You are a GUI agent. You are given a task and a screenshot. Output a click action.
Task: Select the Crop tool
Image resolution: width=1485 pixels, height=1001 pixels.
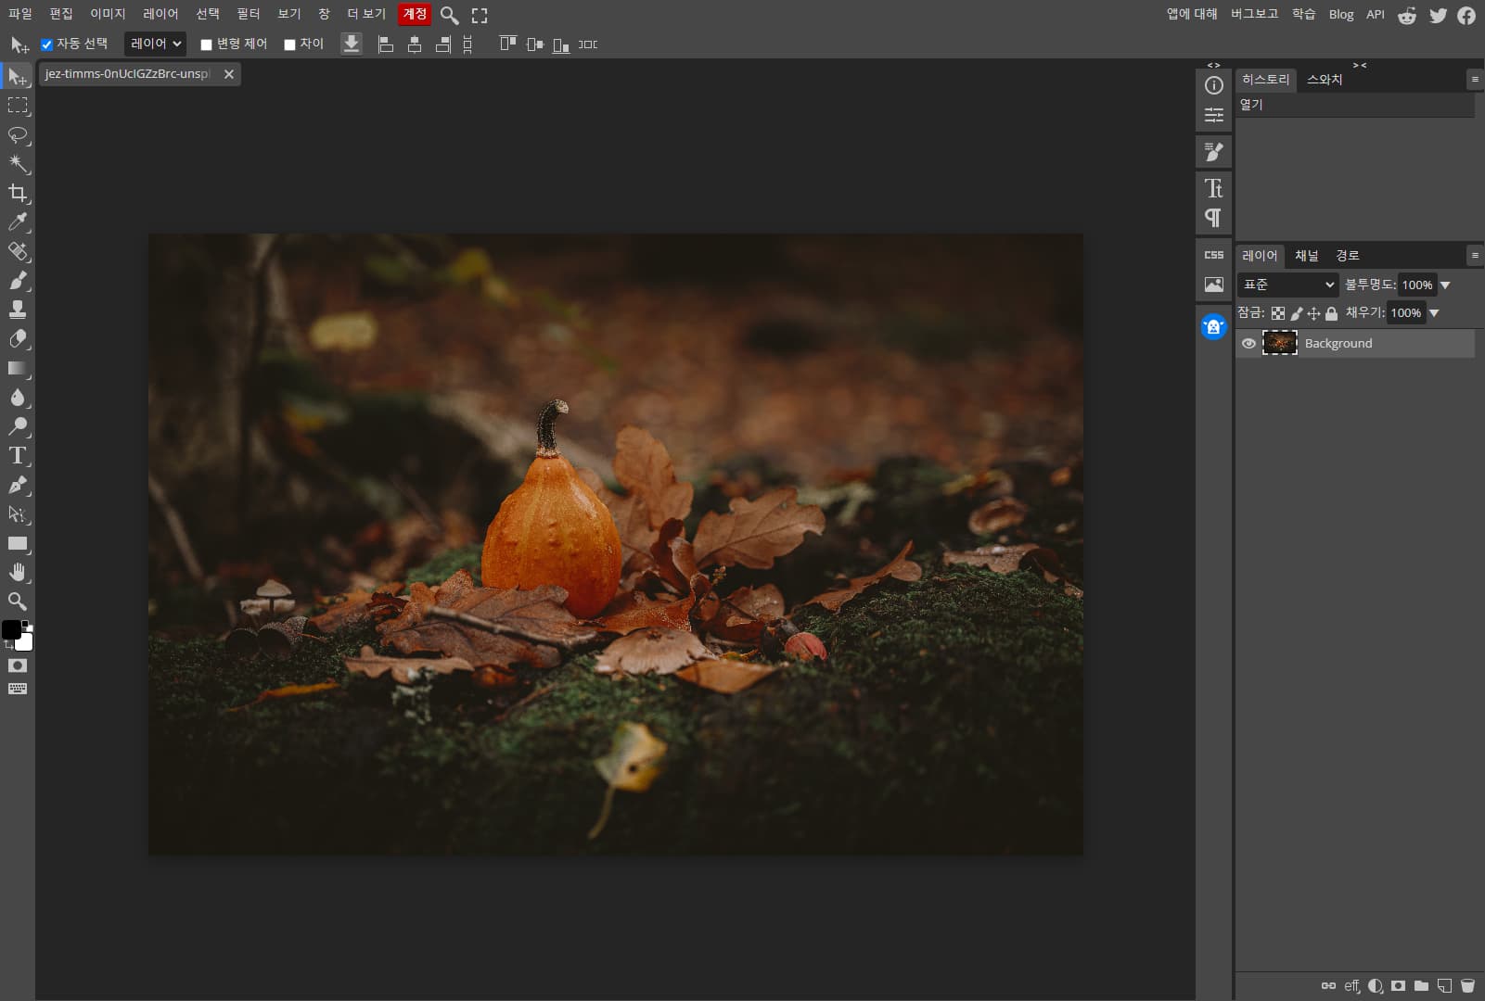coord(18,193)
